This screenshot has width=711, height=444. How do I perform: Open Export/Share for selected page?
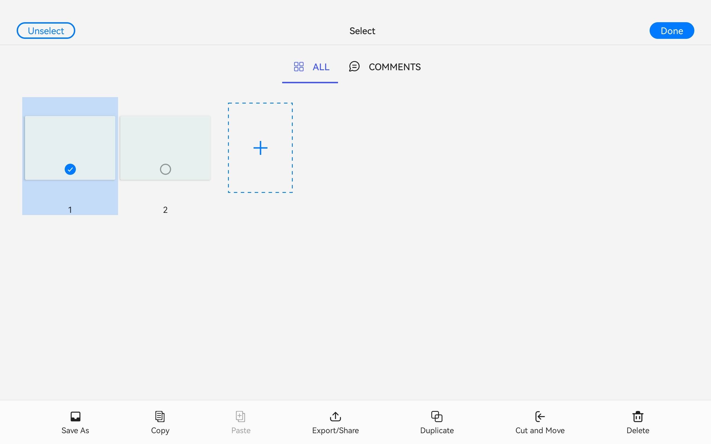coord(335,422)
